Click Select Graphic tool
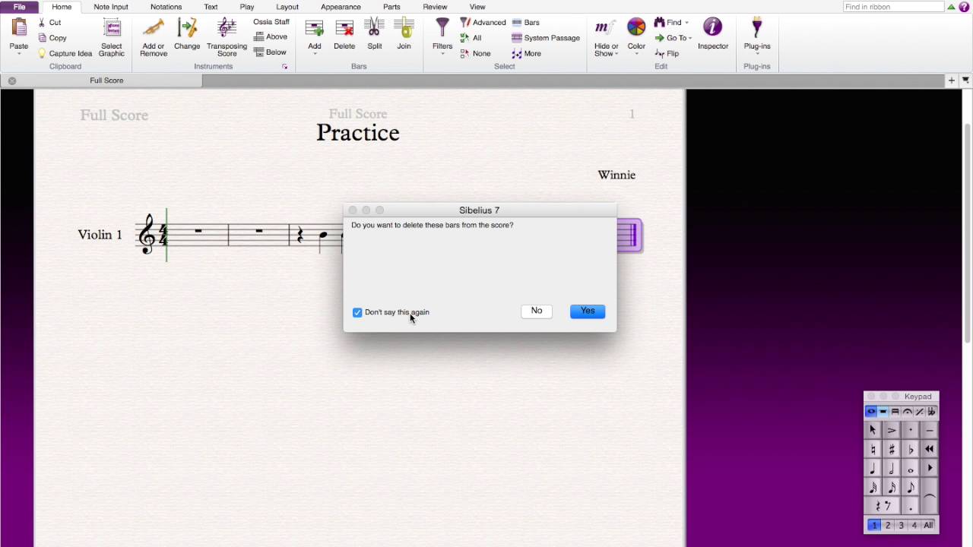The height and width of the screenshot is (547, 973). click(112, 37)
